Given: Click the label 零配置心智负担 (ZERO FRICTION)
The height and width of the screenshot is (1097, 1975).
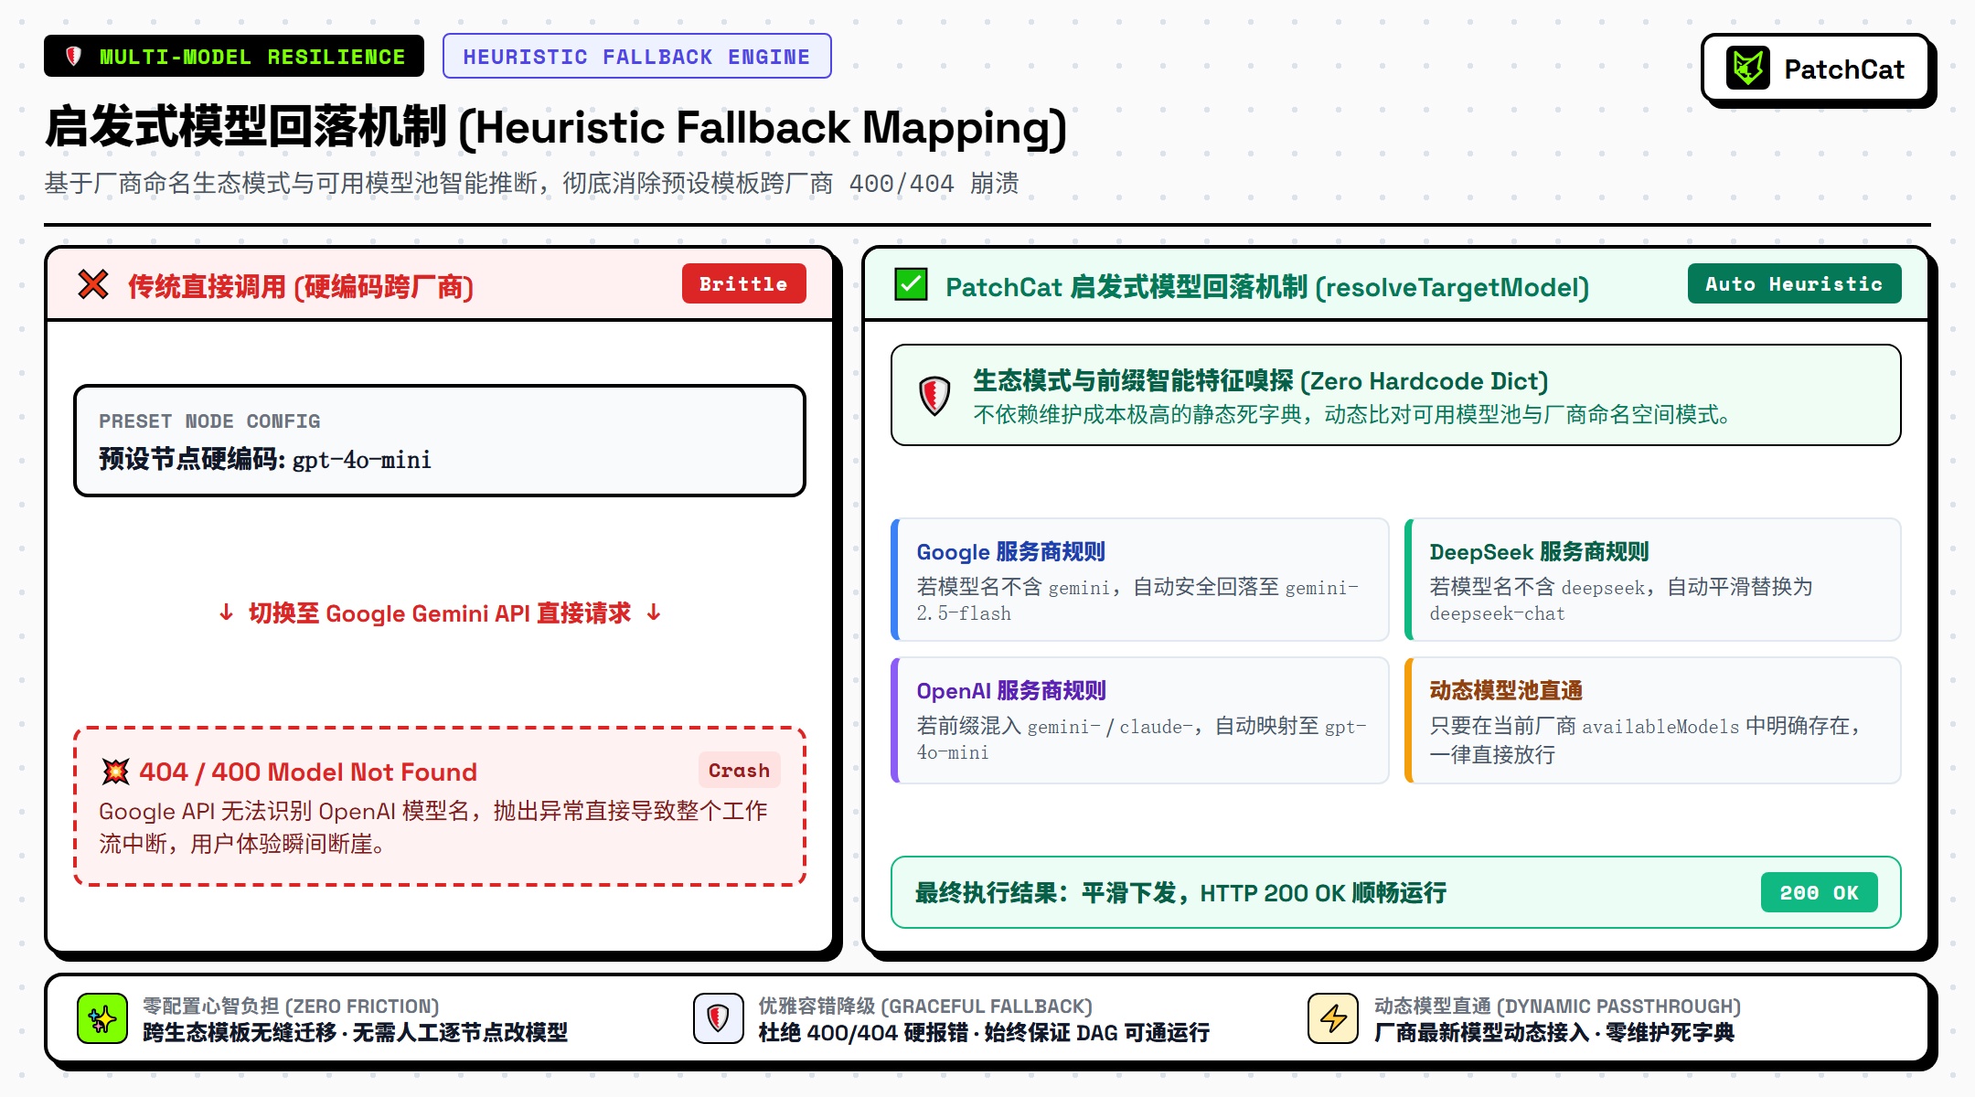Looking at the screenshot, I should (x=291, y=1006).
